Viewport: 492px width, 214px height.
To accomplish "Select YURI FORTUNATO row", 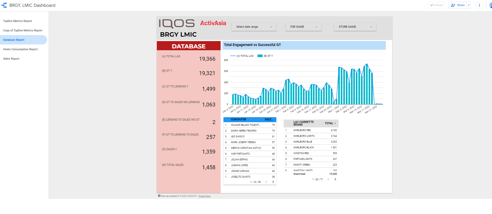I will click(250, 154).
